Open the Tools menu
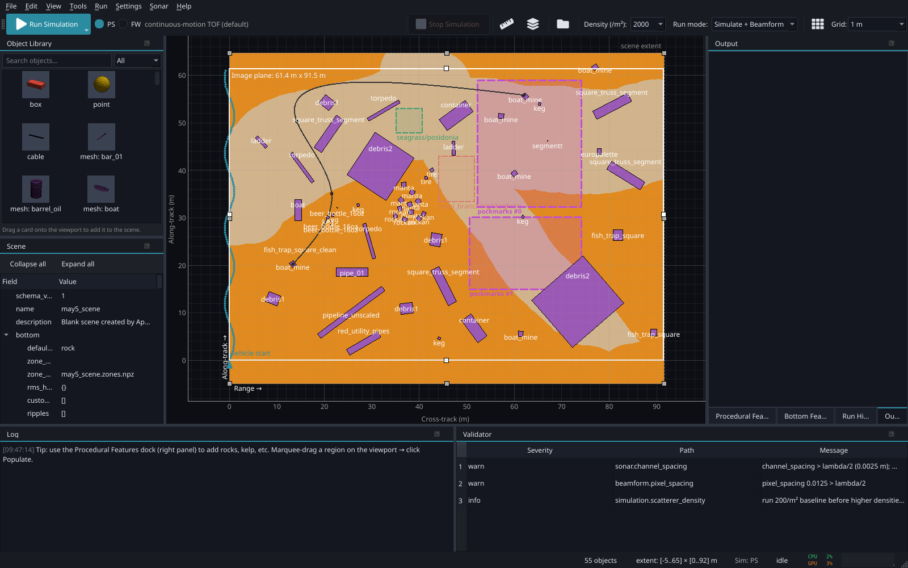The image size is (908, 568). point(78,6)
